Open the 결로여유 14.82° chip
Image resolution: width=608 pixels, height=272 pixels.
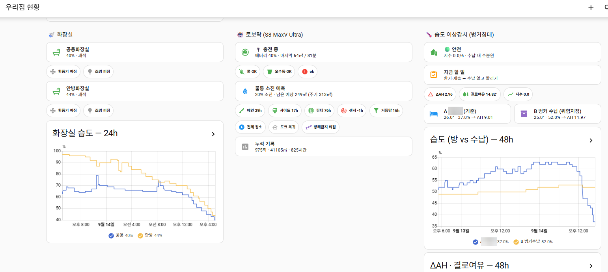[x=480, y=94]
